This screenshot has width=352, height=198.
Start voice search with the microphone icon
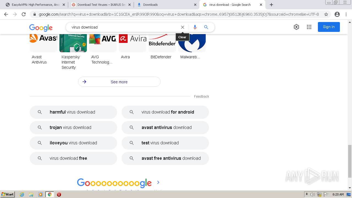point(195,27)
